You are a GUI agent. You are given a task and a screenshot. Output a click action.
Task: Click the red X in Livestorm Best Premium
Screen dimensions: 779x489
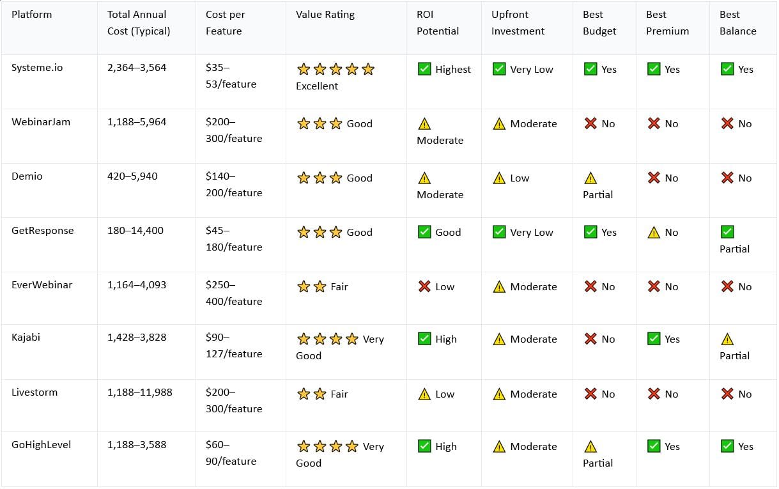coord(654,394)
